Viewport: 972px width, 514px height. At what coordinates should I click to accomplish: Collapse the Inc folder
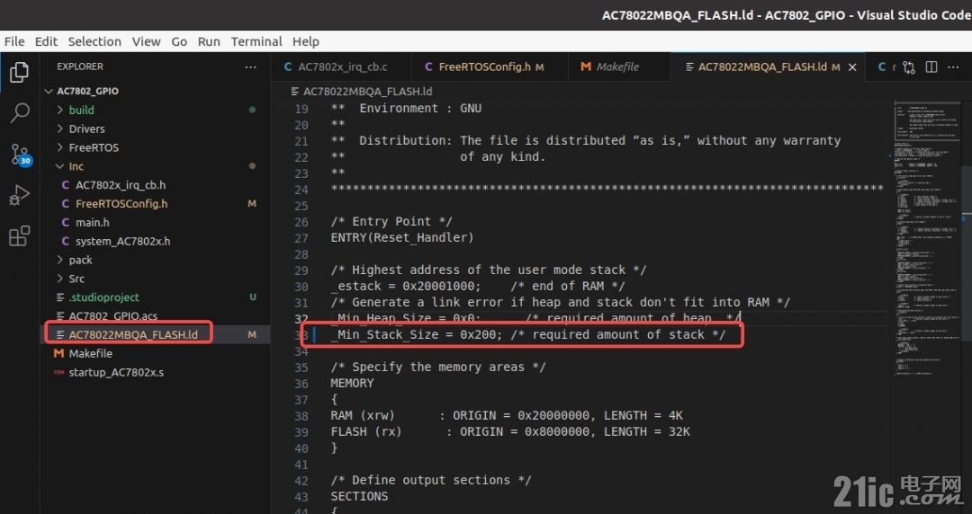pos(60,166)
